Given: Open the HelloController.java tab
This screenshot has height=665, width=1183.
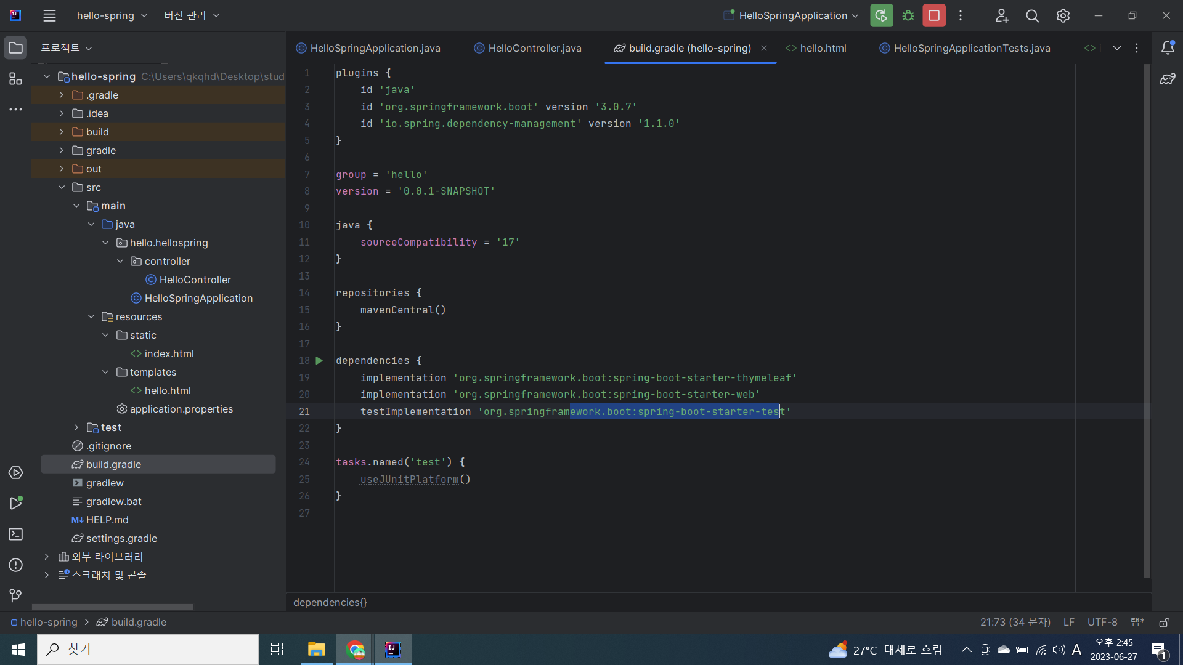Looking at the screenshot, I should tap(535, 48).
